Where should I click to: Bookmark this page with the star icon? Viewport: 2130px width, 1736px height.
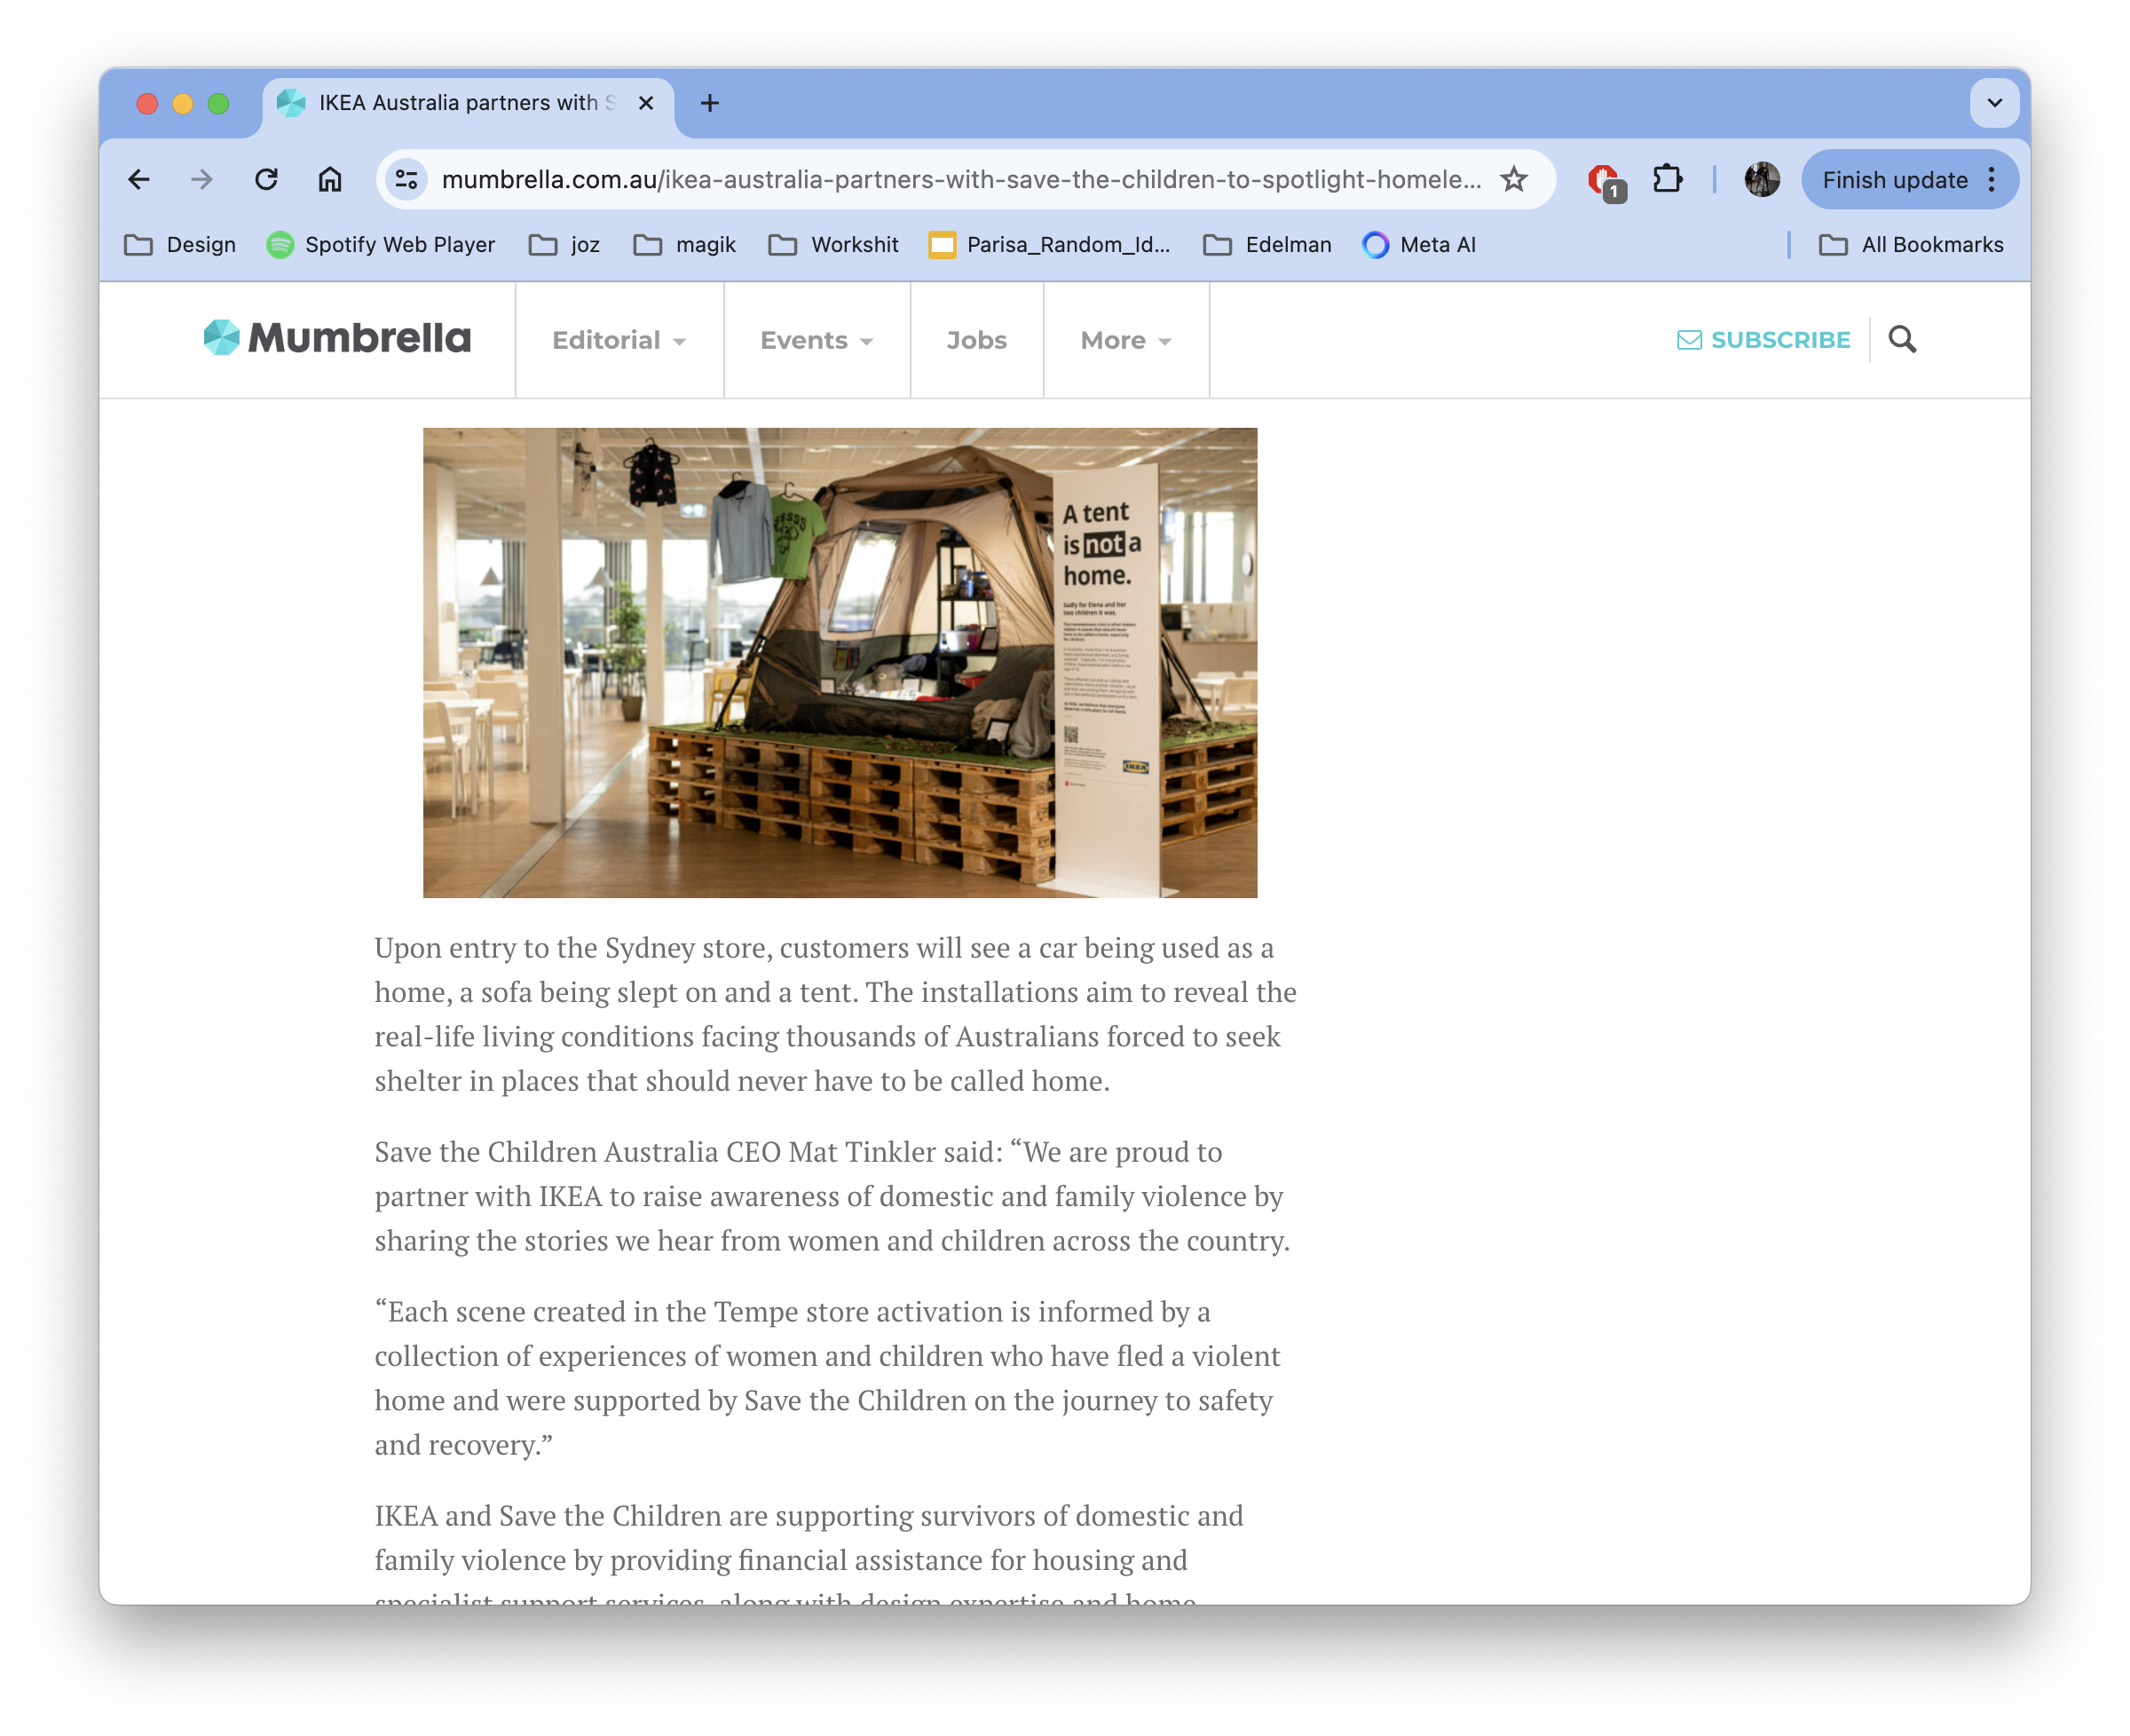[1514, 180]
